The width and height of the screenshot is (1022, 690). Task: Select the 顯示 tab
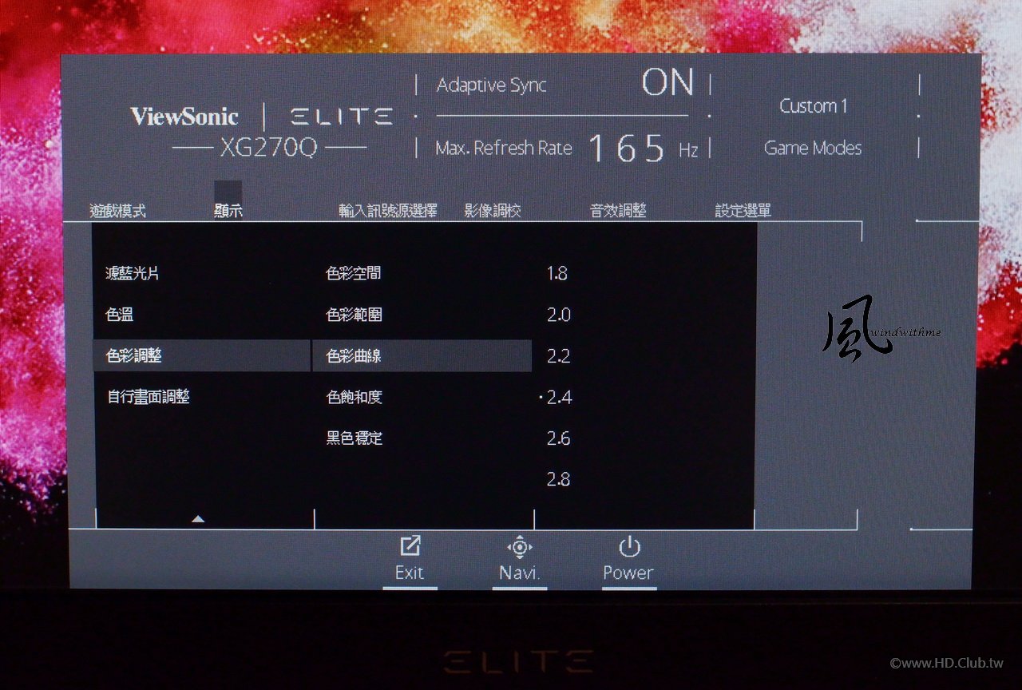pyautogui.click(x=228, y=212)
